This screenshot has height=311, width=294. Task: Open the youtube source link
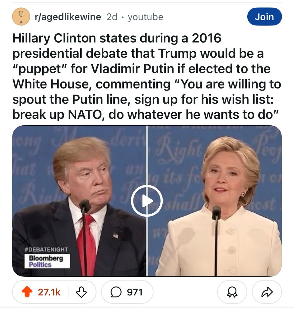point(146,17)
